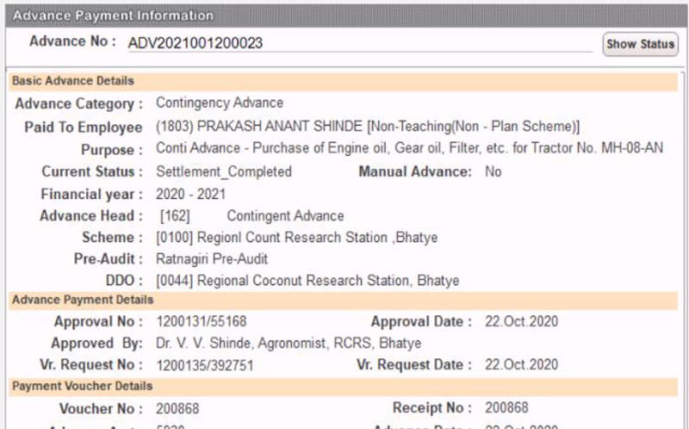
Task: Click Advance Head code [162]
Action: coord(175,216)
